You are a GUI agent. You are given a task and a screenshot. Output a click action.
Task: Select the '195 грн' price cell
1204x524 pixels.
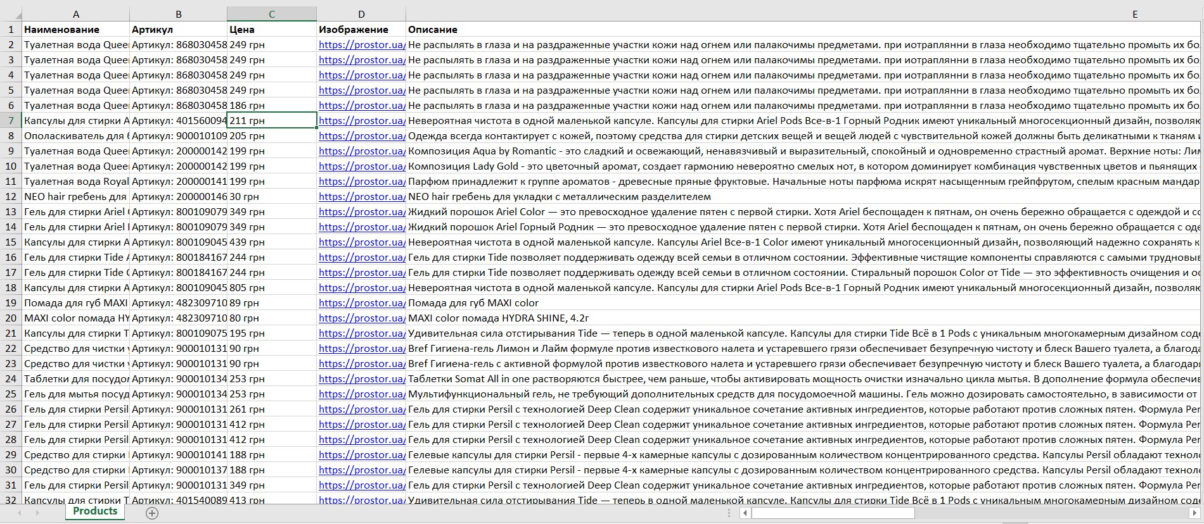point(272,333)
